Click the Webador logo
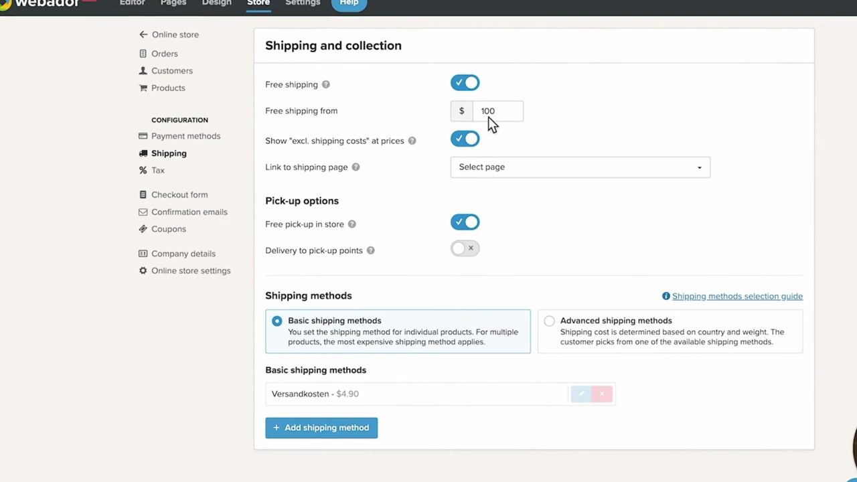 pyautogui.click(x=47, y=3)
